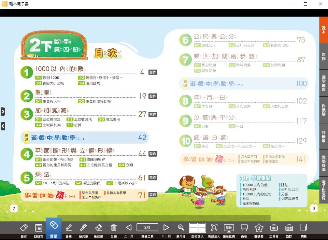Open 習作 button for chapter 3 加加減減

click(x=153, y=114)
